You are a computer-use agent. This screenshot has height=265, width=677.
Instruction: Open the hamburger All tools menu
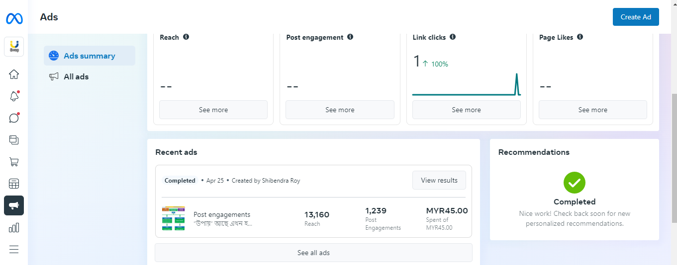(14, 250)
